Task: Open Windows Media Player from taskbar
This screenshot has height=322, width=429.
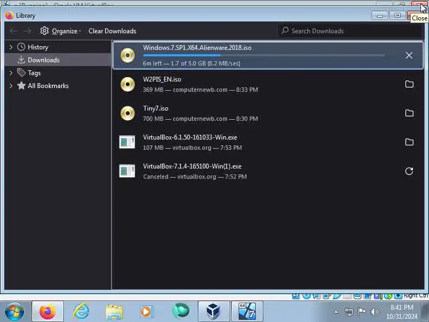Action: (x=147, y=311)
